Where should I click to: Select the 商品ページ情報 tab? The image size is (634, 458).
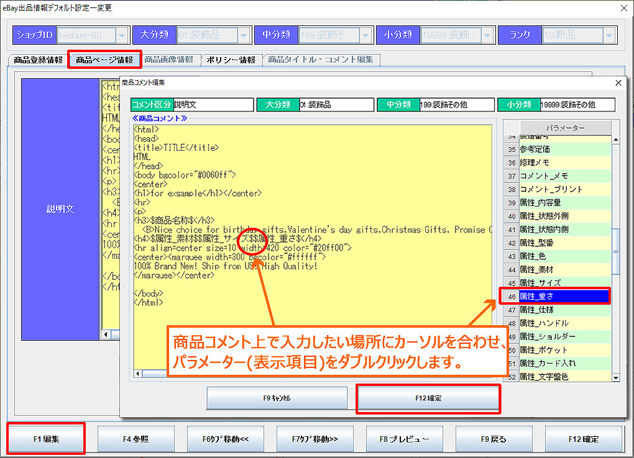click(x=104, y=60)
